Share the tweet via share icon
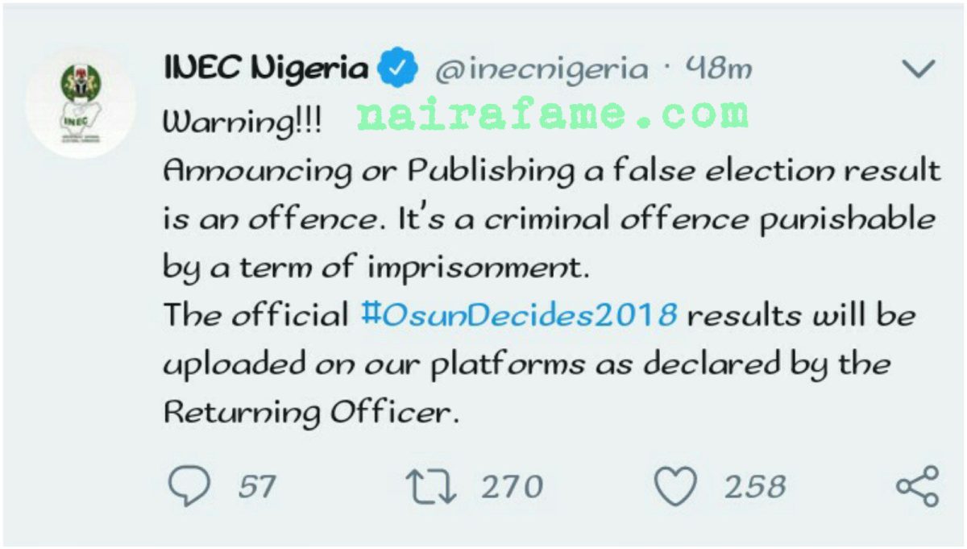Image resolution: width=967 pixels, height=549 pixels. point(918,485)
